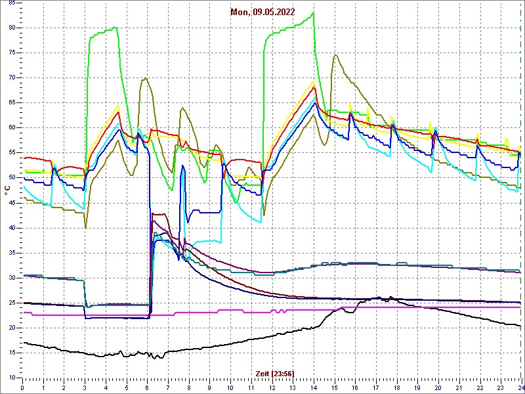Select the 60 value on the temperature axis
Screen dimensions: 525x394
(x=12, y=128)
